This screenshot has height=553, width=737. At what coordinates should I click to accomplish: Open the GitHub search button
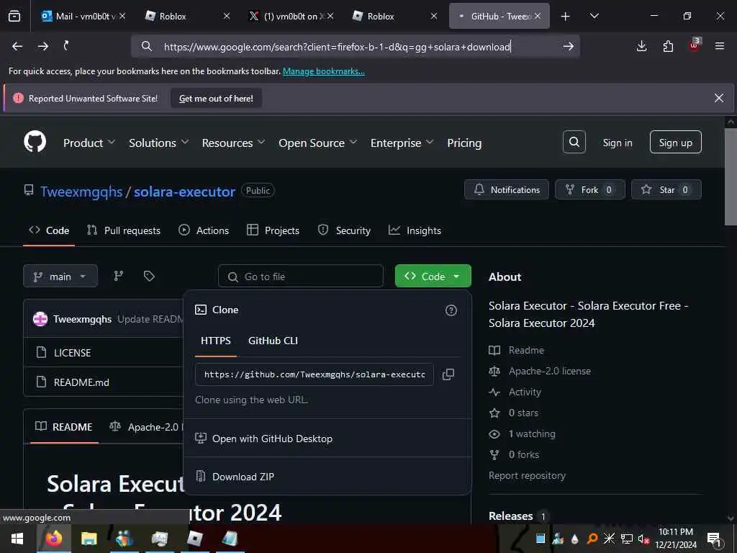(x=574, y=142)
